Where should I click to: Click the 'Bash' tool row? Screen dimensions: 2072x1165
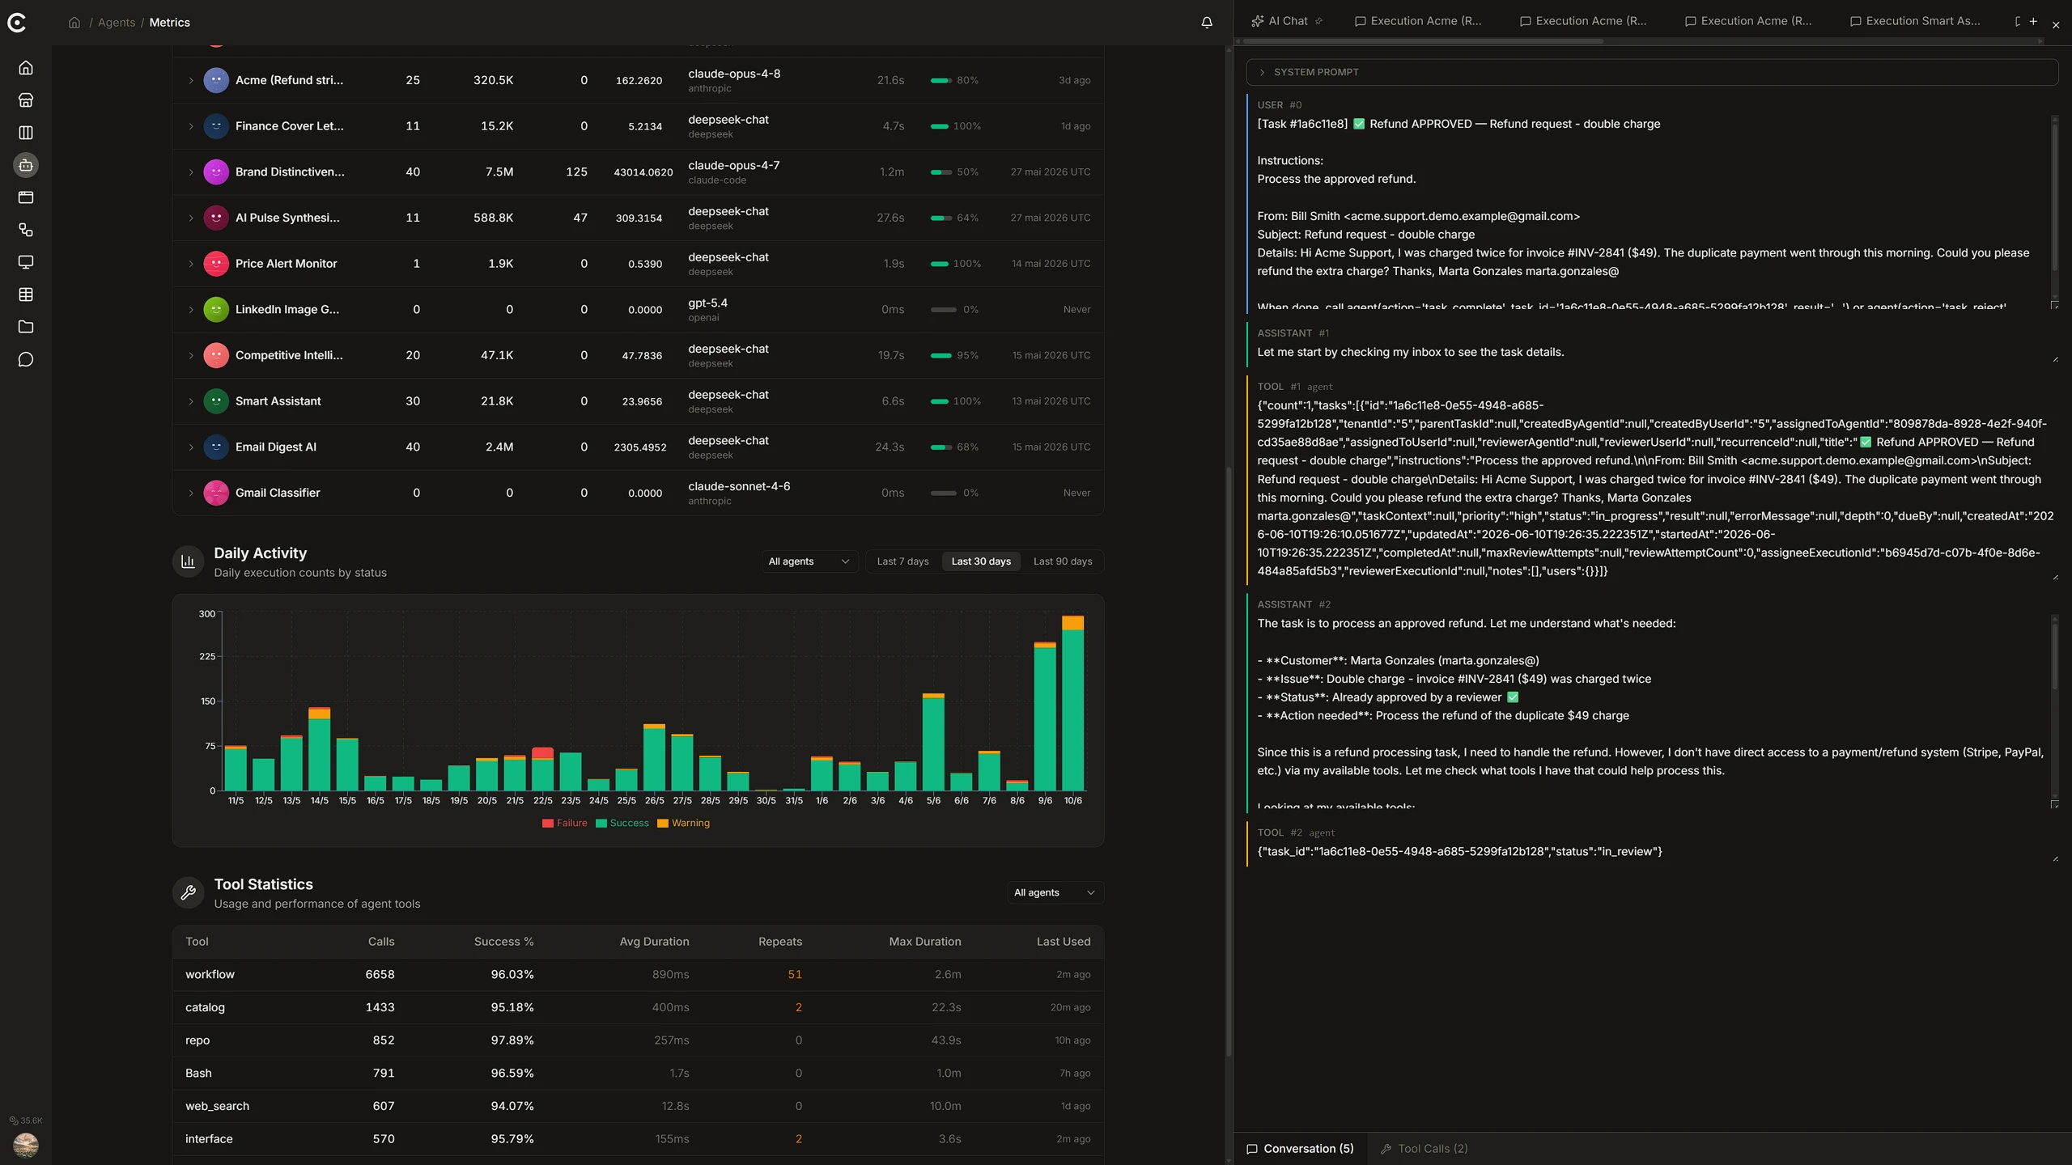[638, 1074]
